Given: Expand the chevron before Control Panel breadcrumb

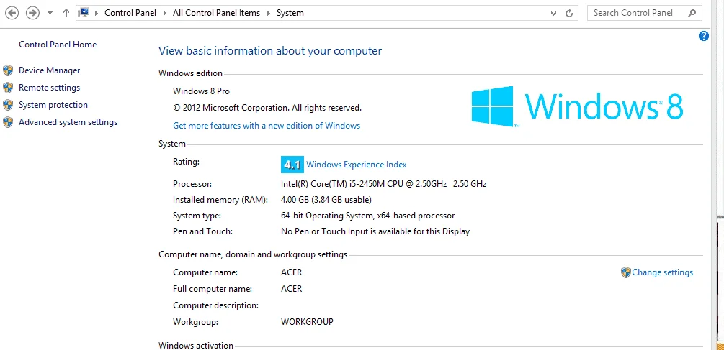Looking at the screenshot, I should point(97,13).
